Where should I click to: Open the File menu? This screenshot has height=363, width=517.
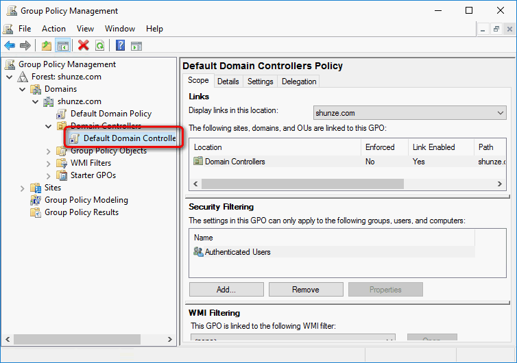coord(25,29)
